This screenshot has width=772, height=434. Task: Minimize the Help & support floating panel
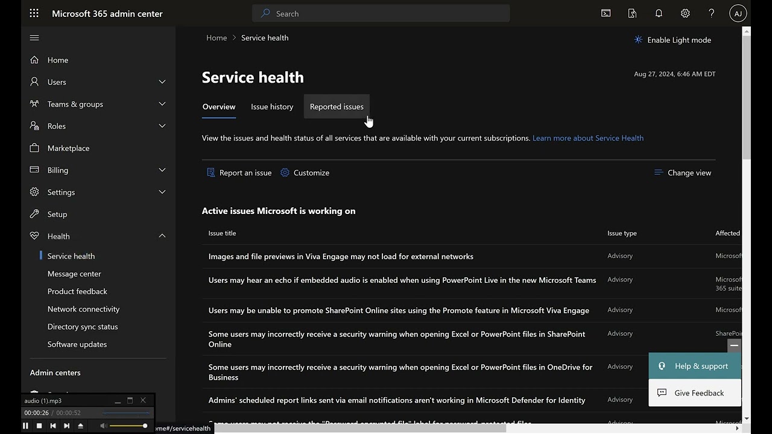point(734,345)
